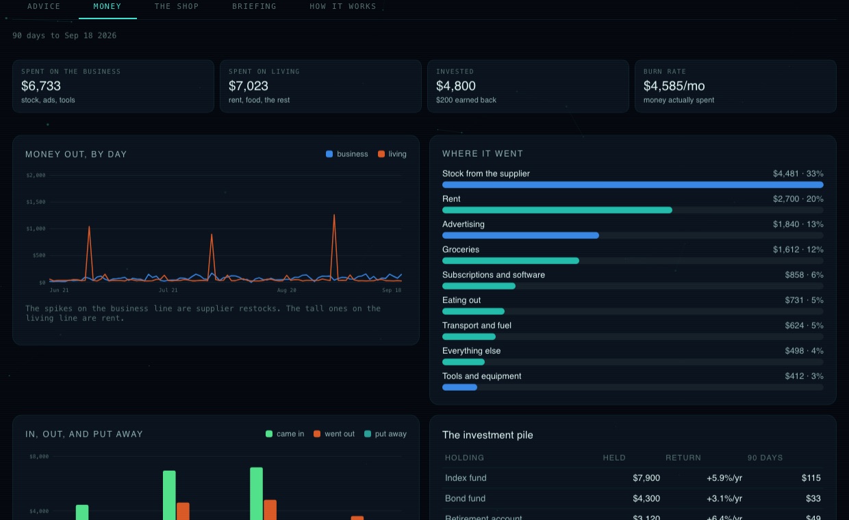Click the green came in legend swatch
This screenshot has height=520, width=849.
pyautogui.click(x=269, y=434)
